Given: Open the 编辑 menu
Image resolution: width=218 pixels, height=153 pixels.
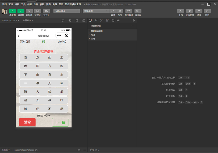Looking at the screenshot, I should (17, 4).
